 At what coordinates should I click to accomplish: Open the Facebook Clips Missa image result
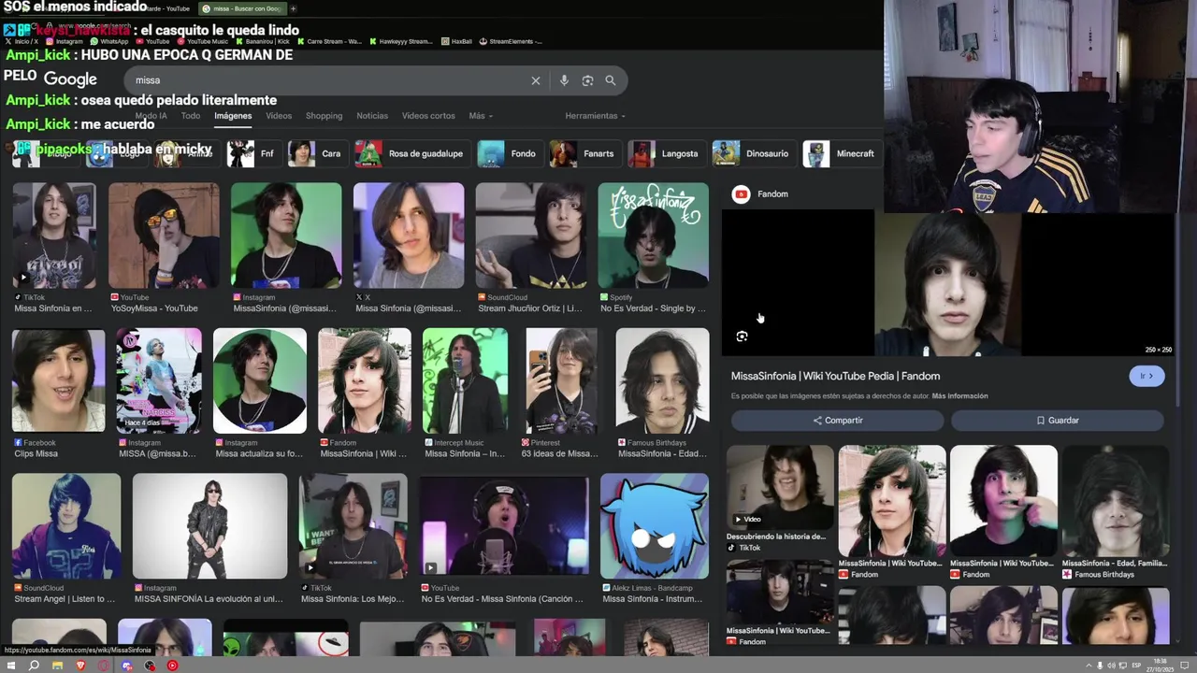59,380
